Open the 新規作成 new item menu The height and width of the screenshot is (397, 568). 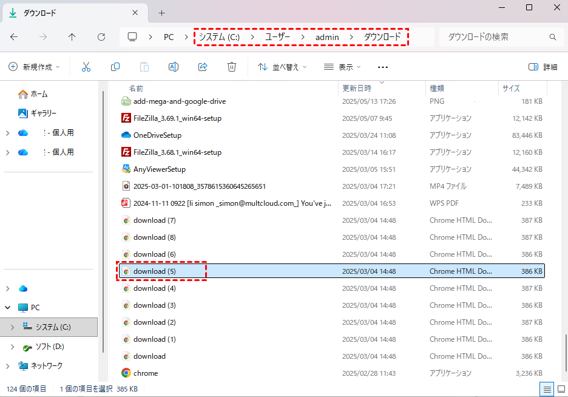[x=35, y=67]
